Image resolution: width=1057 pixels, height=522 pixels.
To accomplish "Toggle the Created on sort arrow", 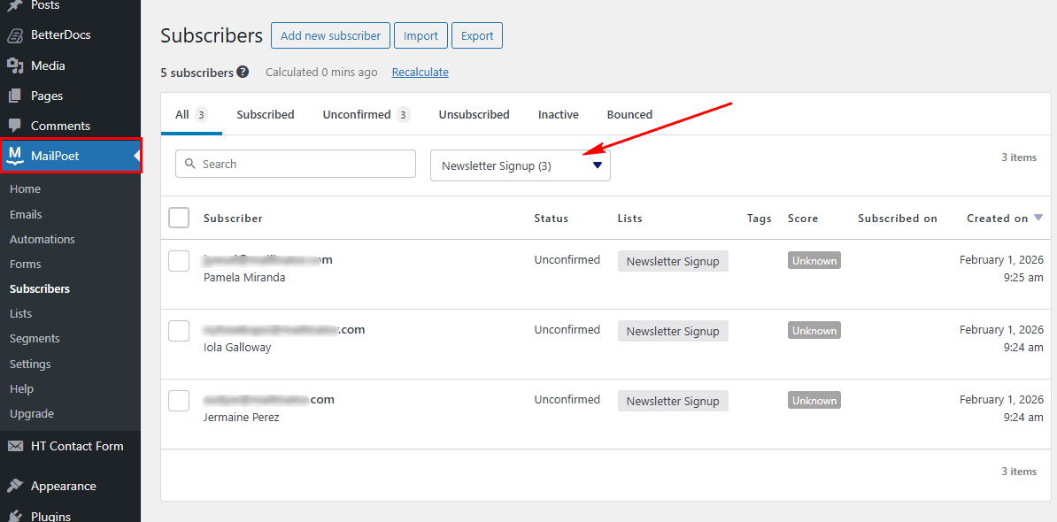I will click(1038, 217).
